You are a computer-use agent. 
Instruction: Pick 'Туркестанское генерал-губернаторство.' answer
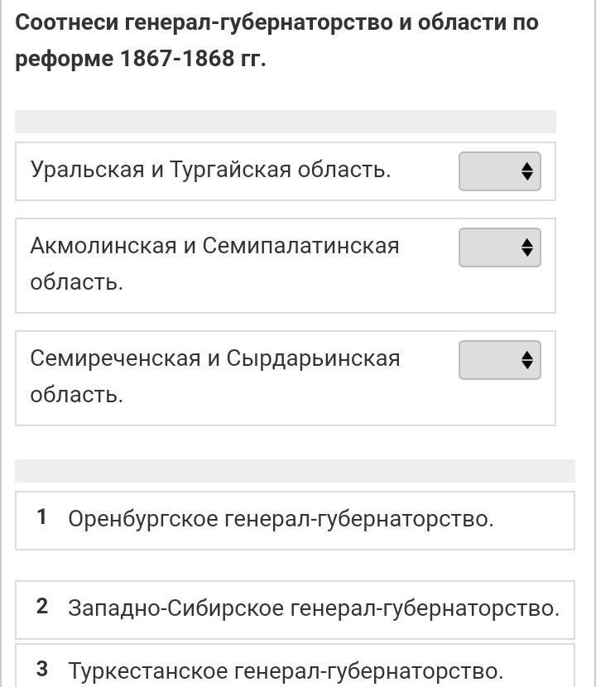286,670
